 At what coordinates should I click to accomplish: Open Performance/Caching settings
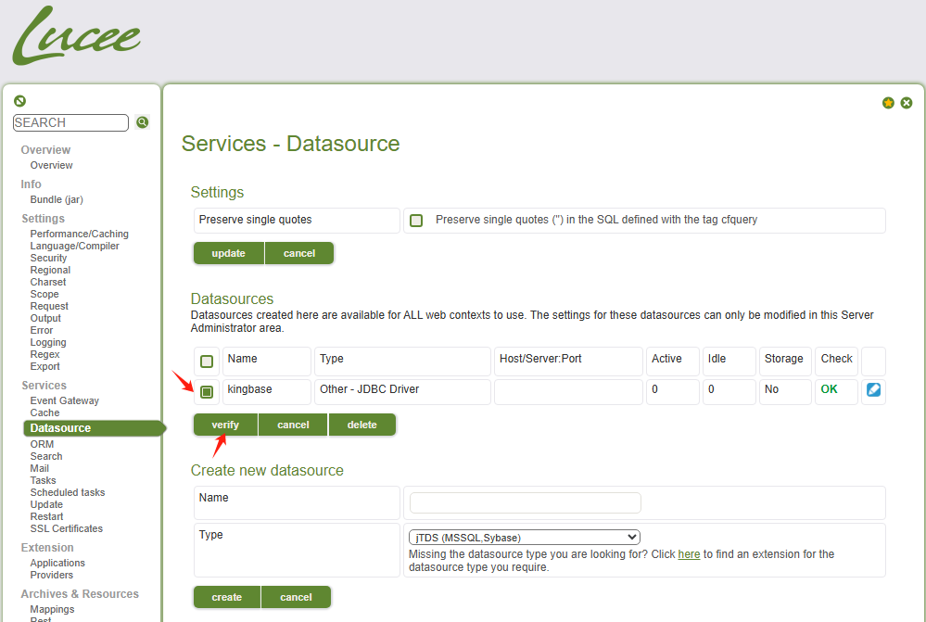(x=79, y=234)
